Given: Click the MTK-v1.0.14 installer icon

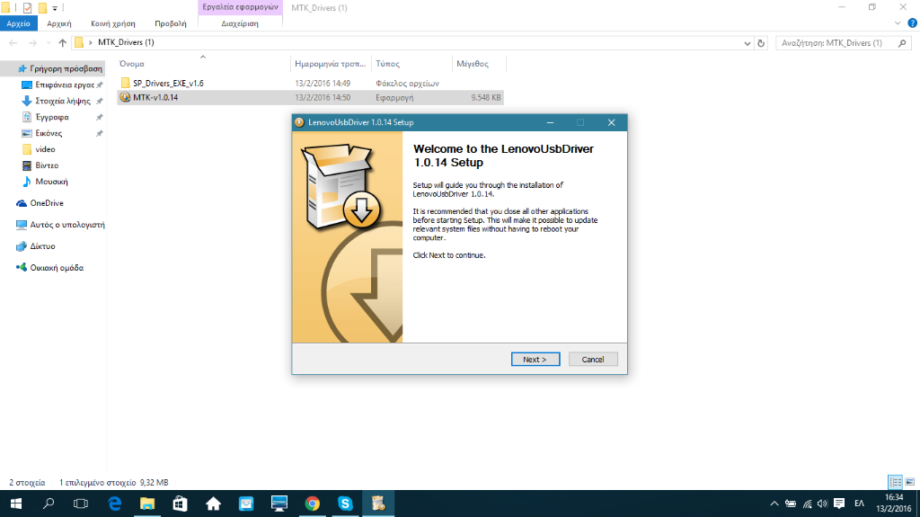Looking at the screenshot, I should pos(125,97).
